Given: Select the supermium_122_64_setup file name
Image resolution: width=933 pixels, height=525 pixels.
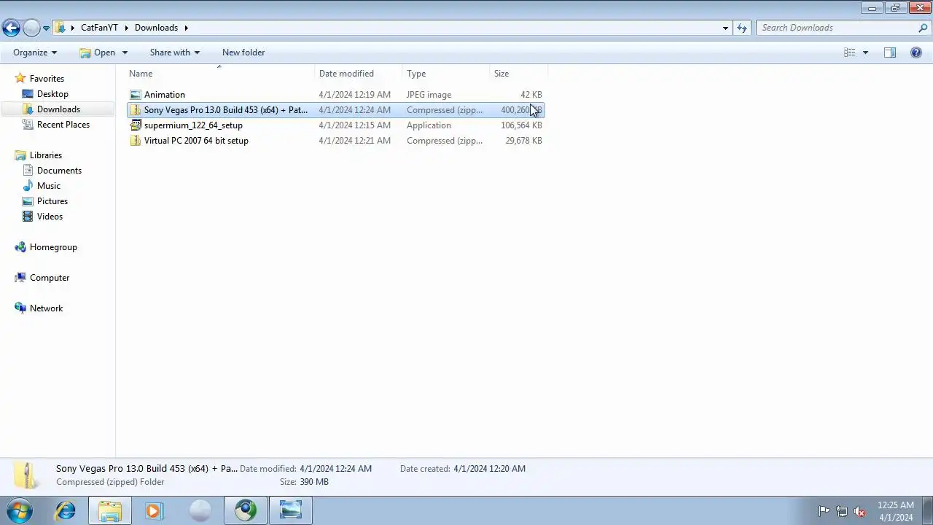Looking at the screenshot, I should [x=193, y=125].
